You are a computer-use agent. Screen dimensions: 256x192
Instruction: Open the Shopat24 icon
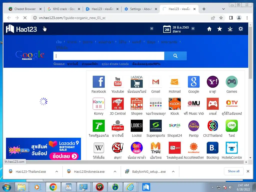point(174,126)
